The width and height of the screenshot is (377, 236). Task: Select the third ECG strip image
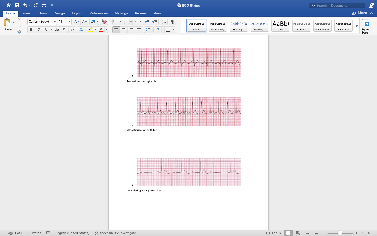coord(189,172)
